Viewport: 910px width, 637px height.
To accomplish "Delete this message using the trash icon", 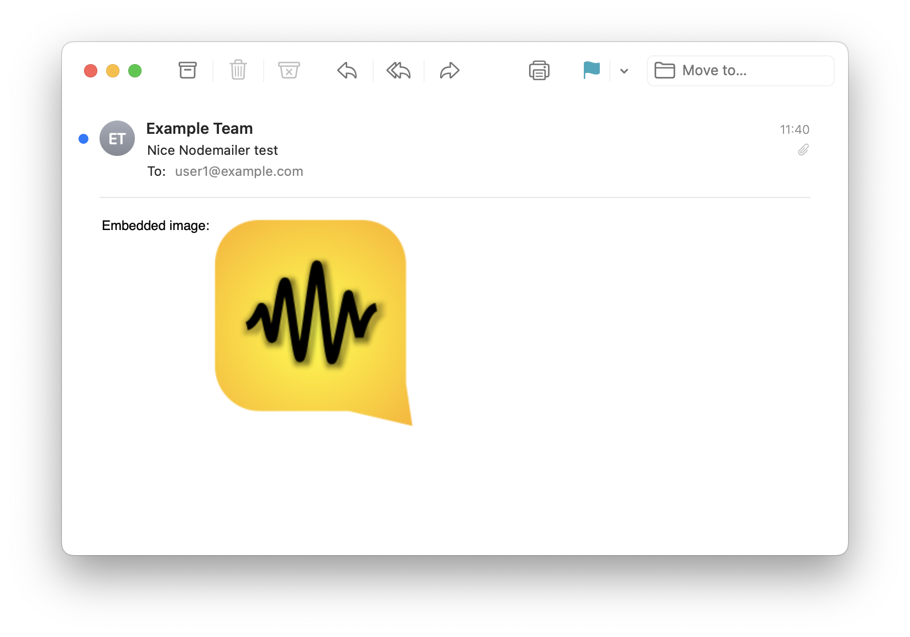I will pyautogui.click(x=238, y=70).
